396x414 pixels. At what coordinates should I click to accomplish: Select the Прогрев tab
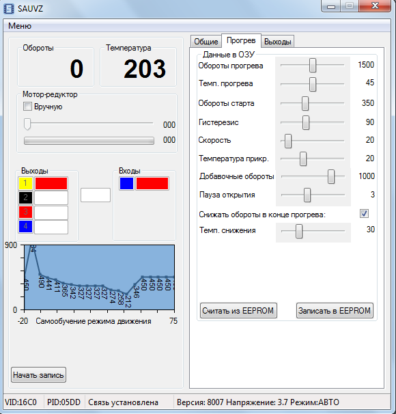click(241, 40)
